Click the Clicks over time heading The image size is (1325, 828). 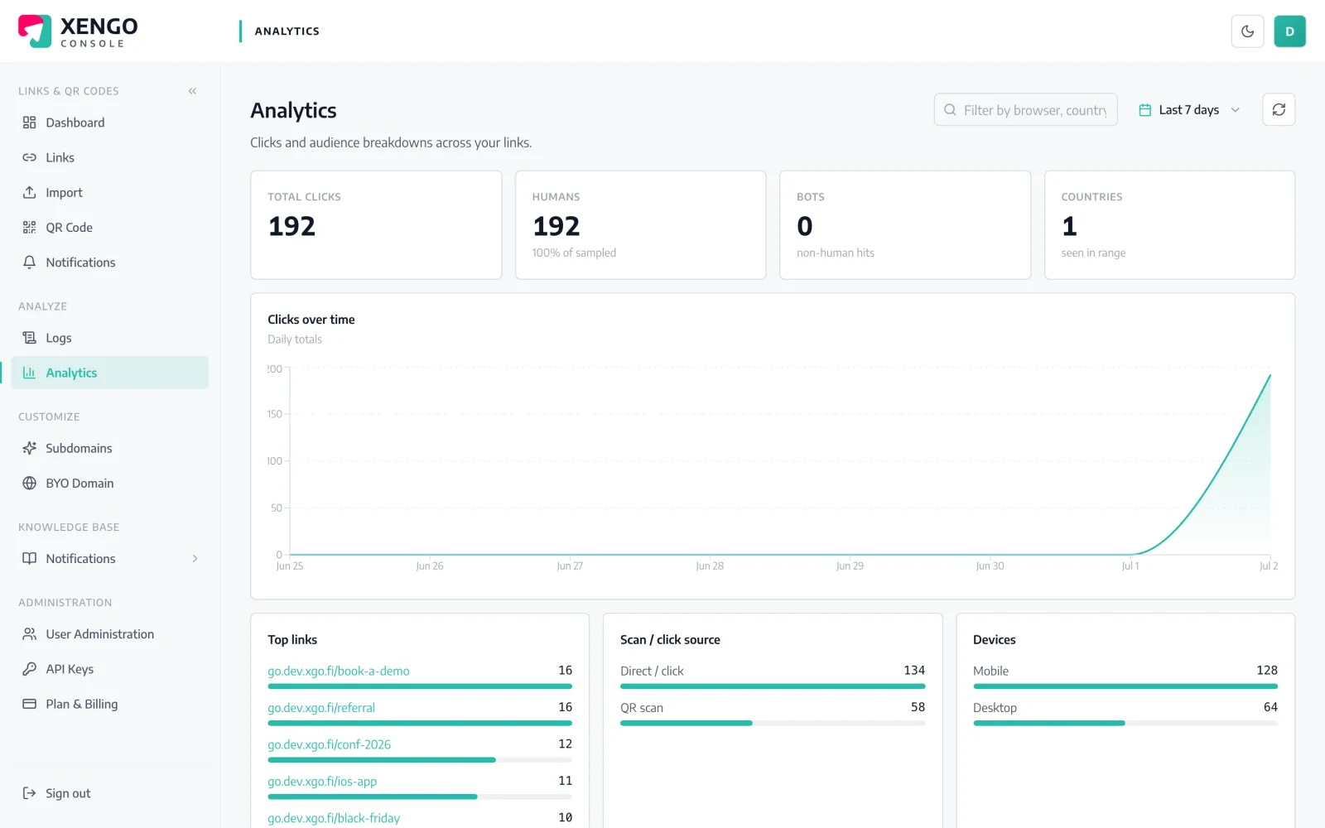311,320
